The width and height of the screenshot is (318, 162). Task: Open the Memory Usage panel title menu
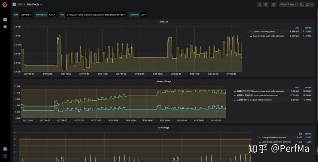click(164, 81)
